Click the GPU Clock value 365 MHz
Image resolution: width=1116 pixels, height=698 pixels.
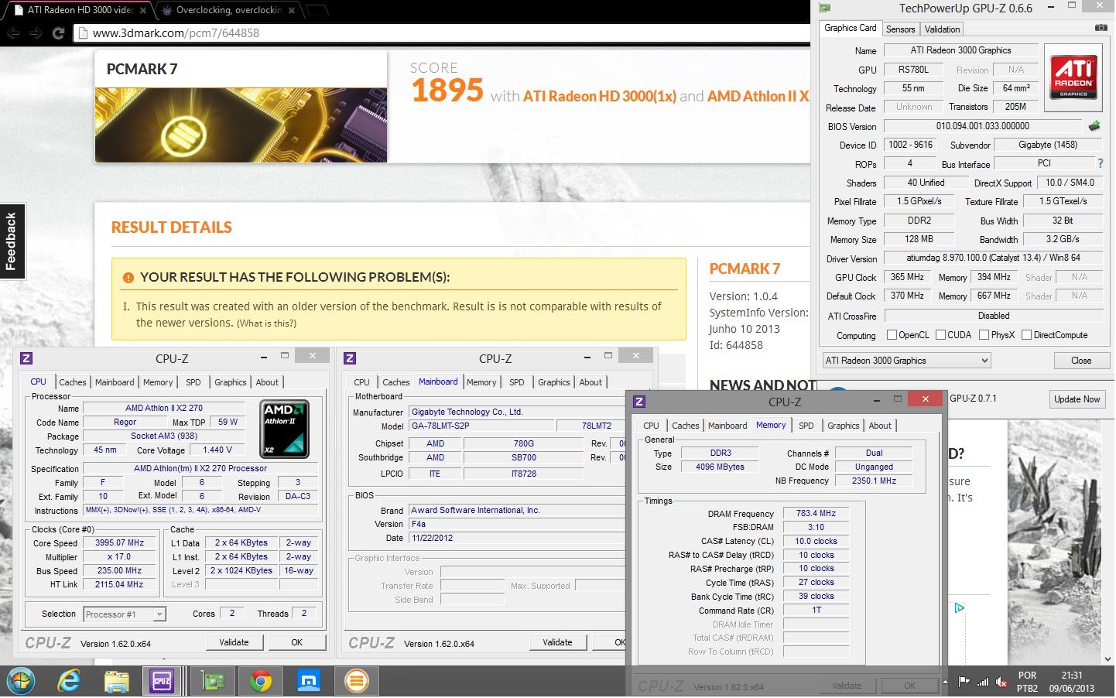907,277
